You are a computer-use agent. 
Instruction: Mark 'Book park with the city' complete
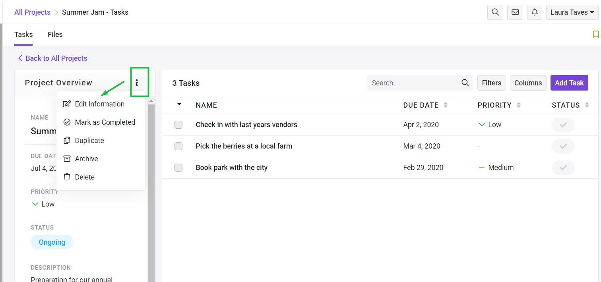pos(563,168)
